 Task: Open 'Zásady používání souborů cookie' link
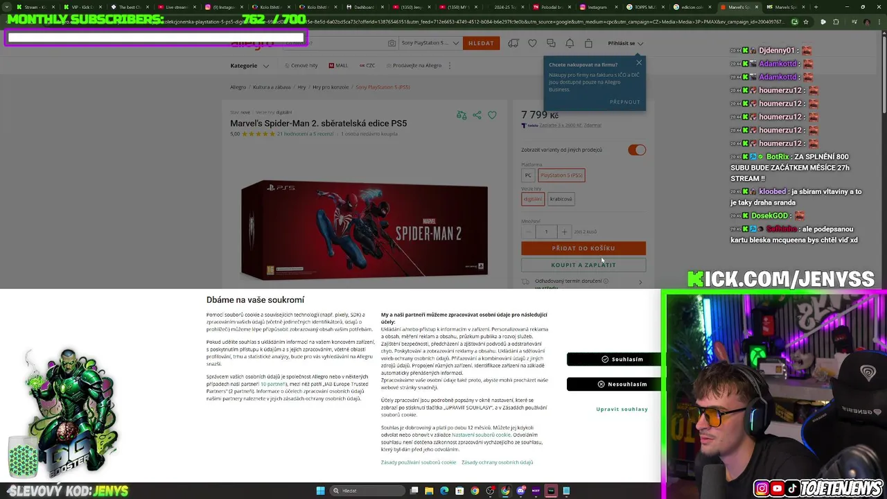(419, 462)
